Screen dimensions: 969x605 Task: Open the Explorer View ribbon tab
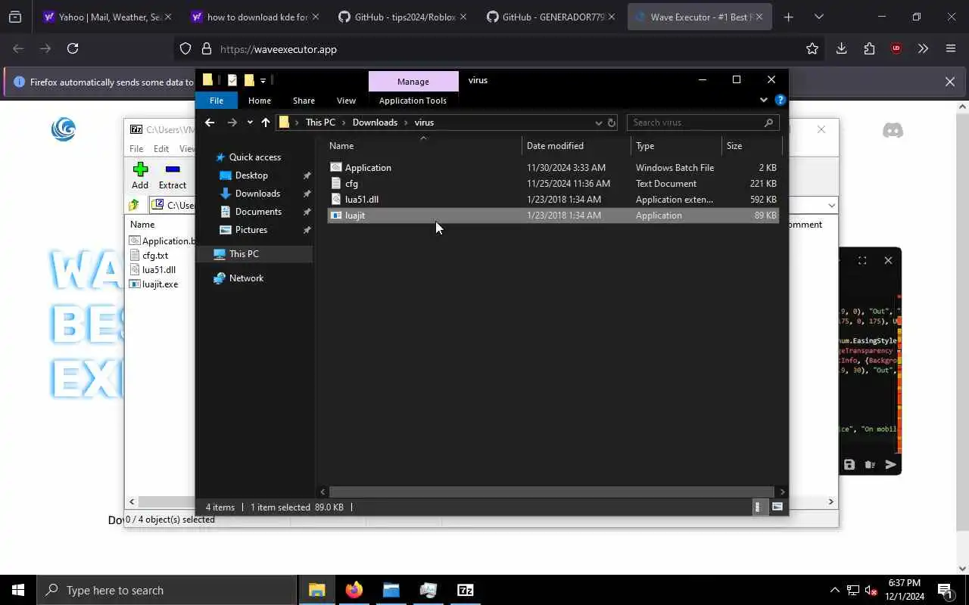click(x=346, y=101)
